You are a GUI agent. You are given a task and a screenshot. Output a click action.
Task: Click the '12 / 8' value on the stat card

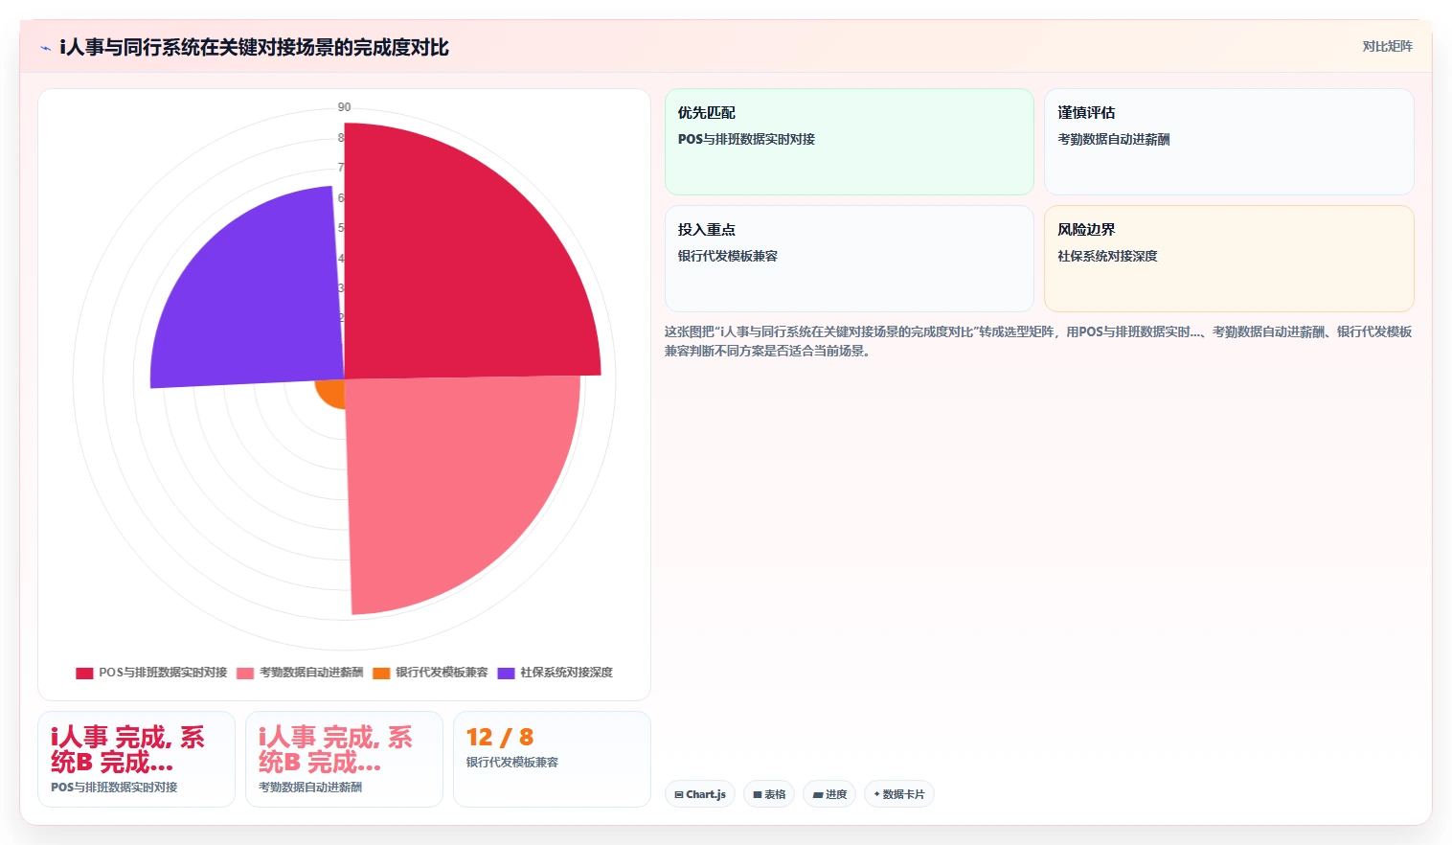pos(500,737)
